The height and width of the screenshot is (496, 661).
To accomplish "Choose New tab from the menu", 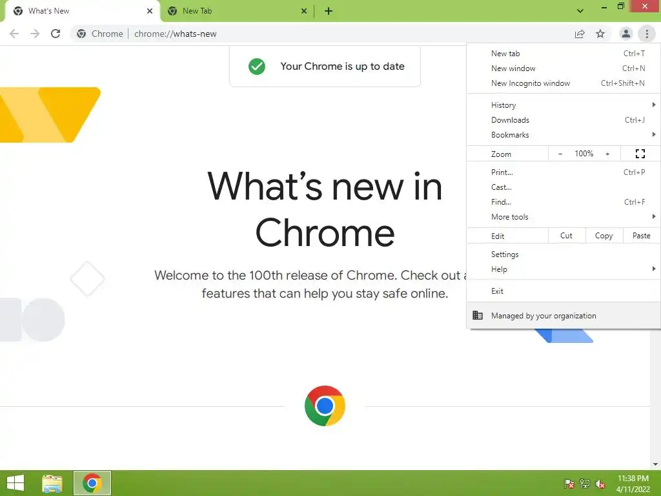I will click(x=564, y=54).
